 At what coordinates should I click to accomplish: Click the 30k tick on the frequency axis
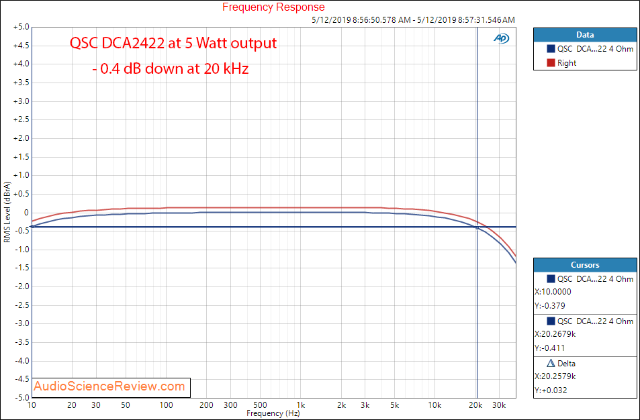coord(499,405)
